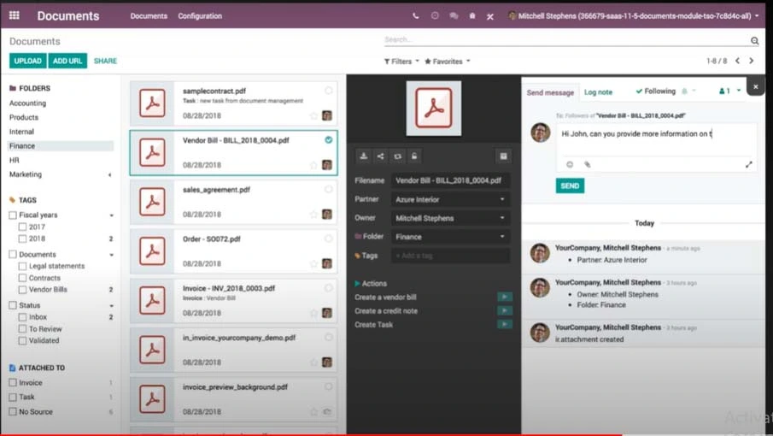Switch to the Log note tab
This screenshot has height=436, width=773.
tap(598, 92)
